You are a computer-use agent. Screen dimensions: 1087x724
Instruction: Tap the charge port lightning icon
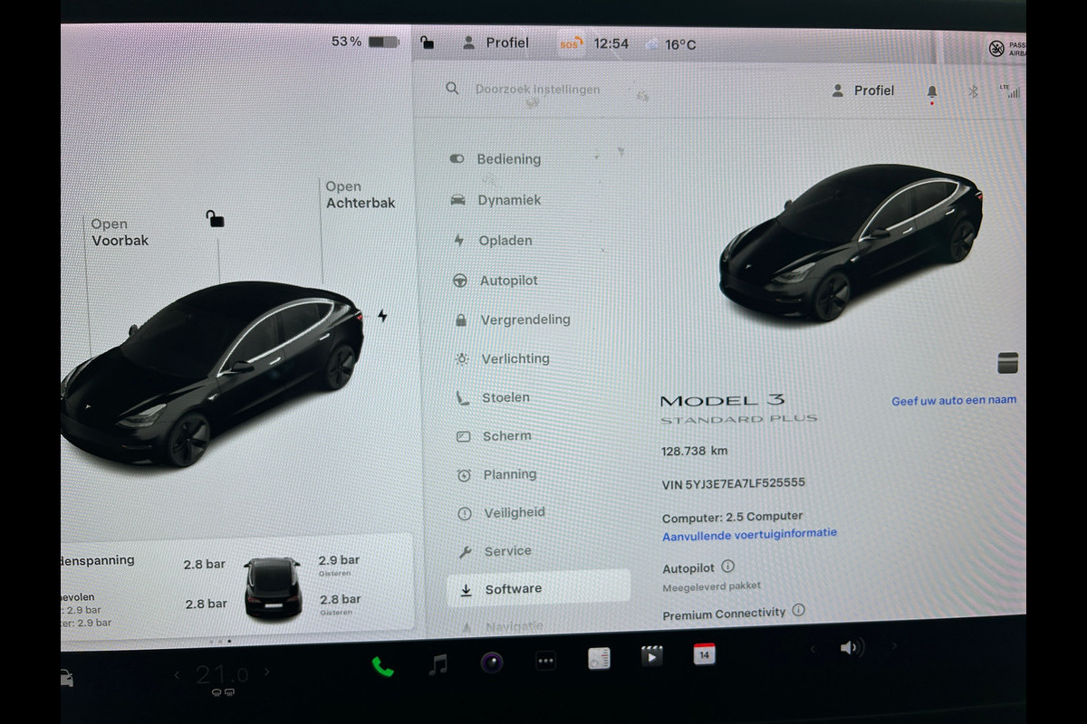click(x=382, y=316)
